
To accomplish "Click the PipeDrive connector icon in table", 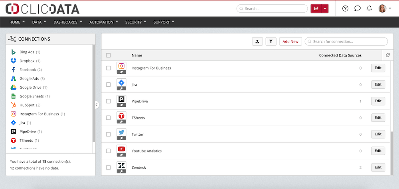I will pyautogui.click(x=121, y=101).
